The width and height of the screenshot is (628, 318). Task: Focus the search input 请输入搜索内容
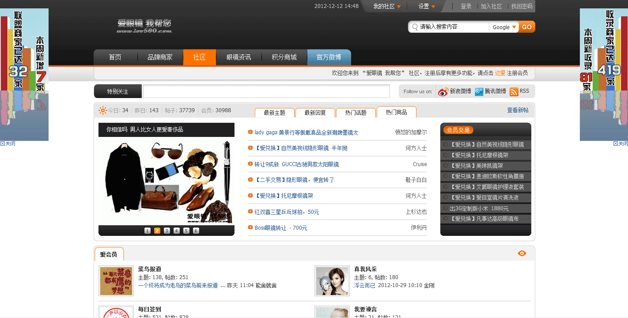[x=454, y=27]
